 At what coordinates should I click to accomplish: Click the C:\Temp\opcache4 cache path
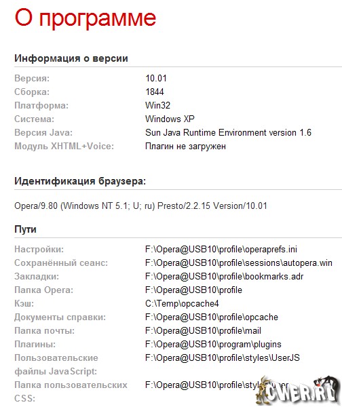pyautogui.click(x=182, y=303)
